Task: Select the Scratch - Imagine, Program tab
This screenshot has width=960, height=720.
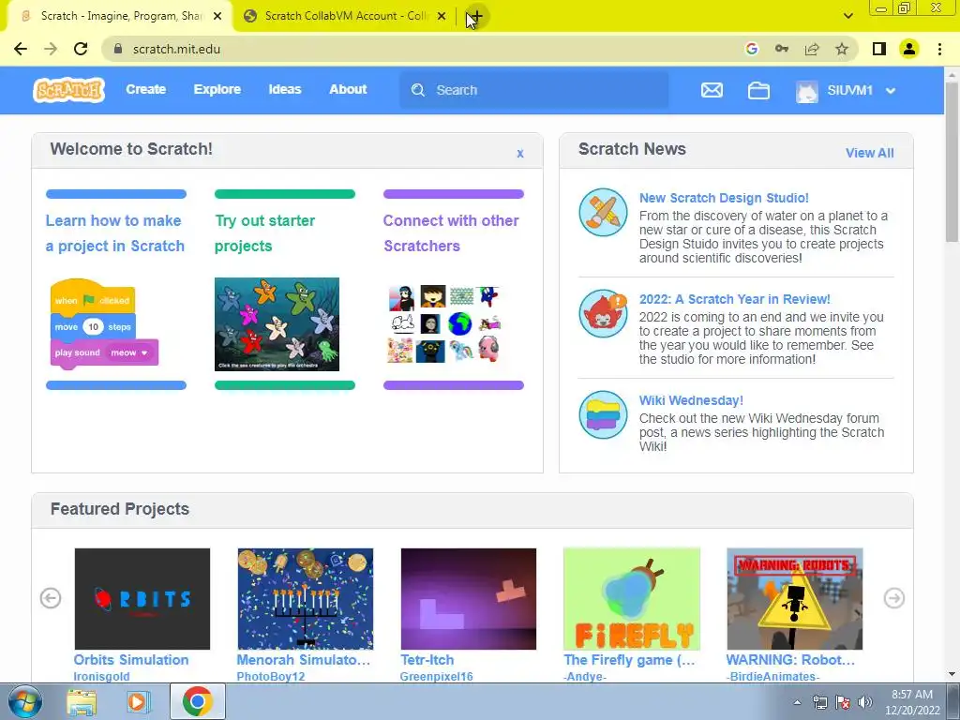Action: click(119, 17)
